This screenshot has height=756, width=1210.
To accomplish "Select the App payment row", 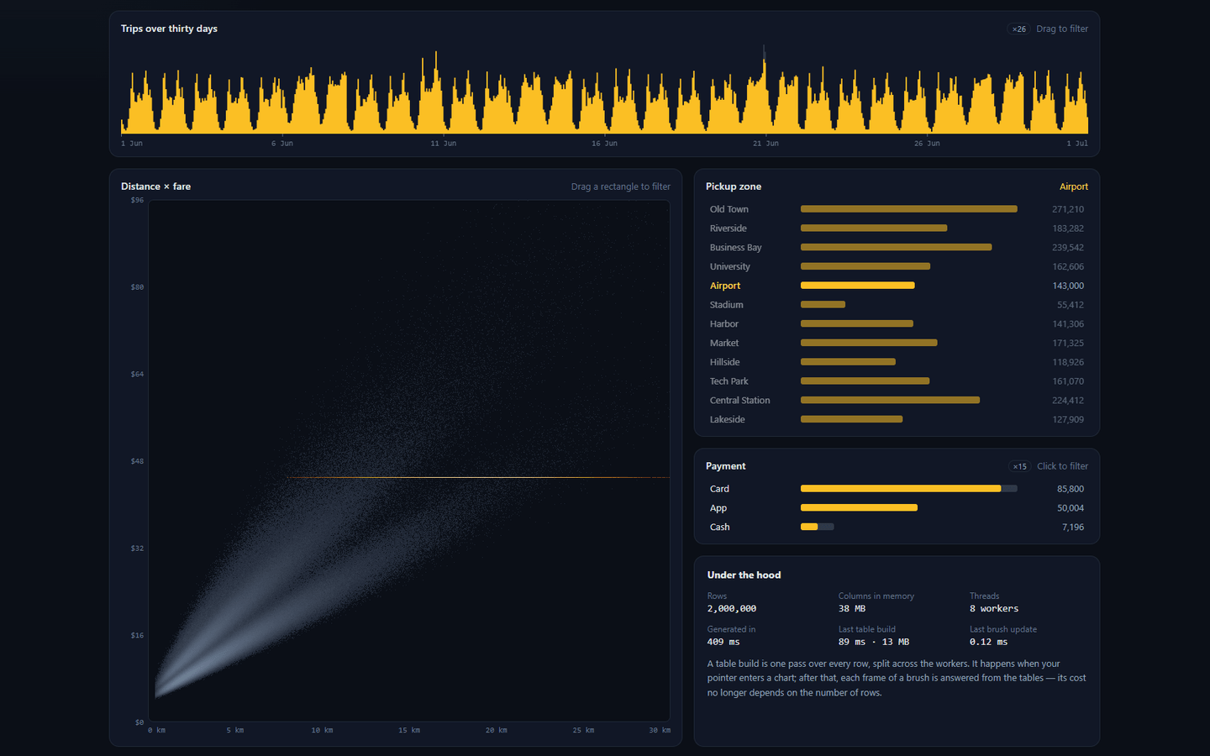I will [x=897, y=508].
